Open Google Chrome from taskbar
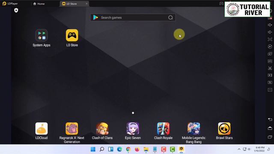This screenshot has height=154, width=274. pyautogui.click(x=128, y=149)
